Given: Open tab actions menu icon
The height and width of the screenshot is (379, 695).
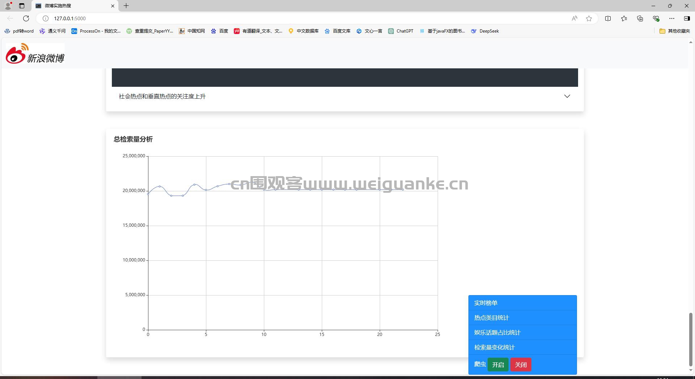Looking at the screenshot, I should 22,6.
